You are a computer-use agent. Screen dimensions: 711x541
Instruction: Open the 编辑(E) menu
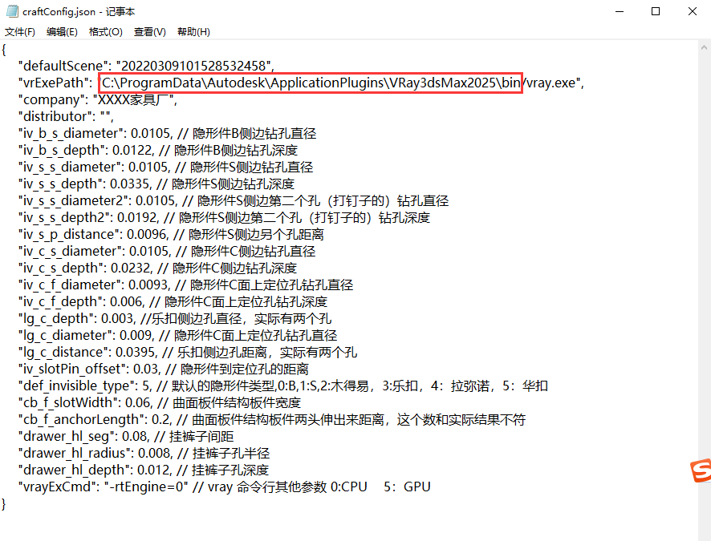62,32
